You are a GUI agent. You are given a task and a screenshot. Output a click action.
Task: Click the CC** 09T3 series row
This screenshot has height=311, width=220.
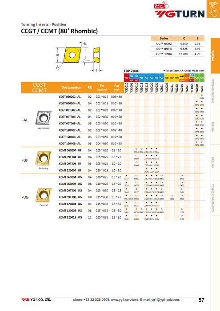[x=177, y=49]
